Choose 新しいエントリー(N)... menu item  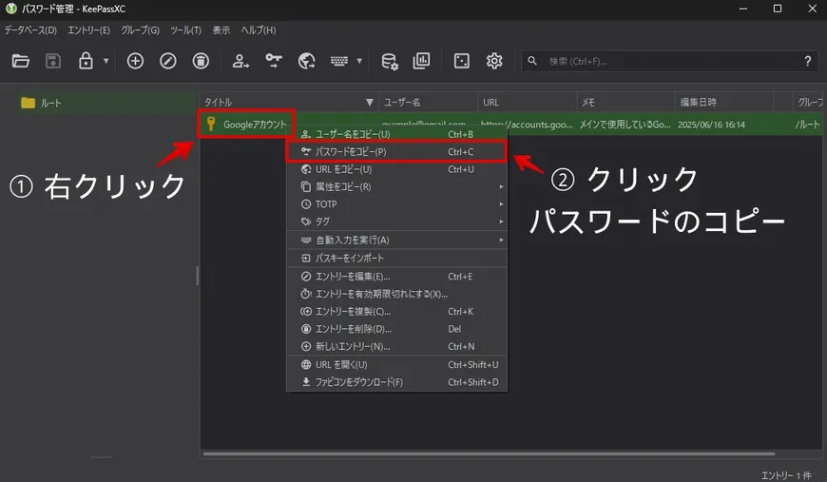click(396, 346)
